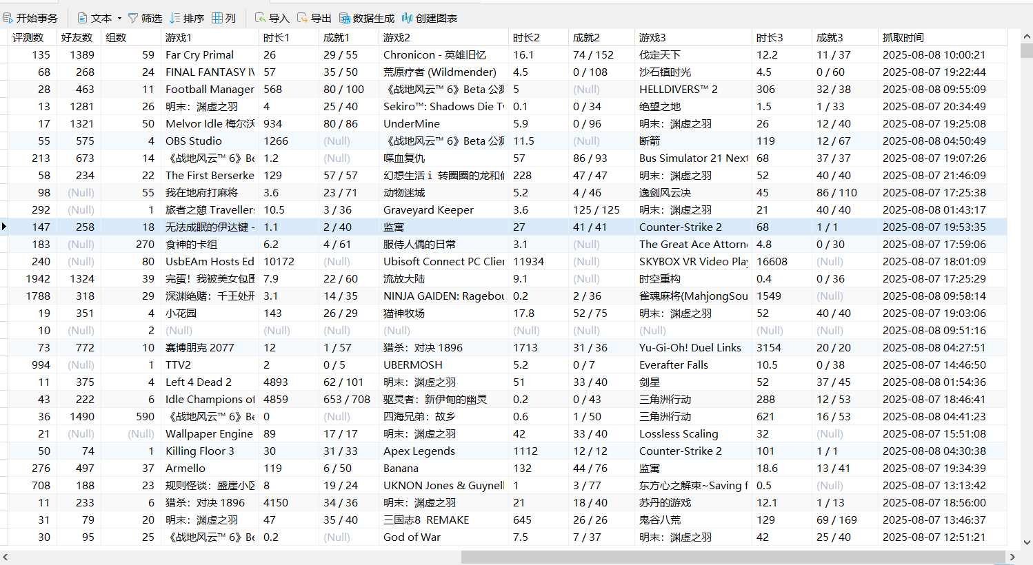Image resolution: width=1033 pixels, height=565 pixels.
Task: Open the 数据生成 data generation tool
Action: coord(344,18)
